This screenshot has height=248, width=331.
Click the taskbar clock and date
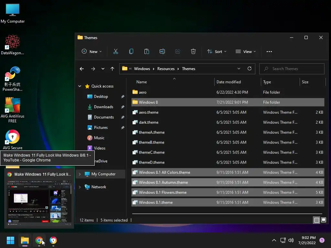307,240
